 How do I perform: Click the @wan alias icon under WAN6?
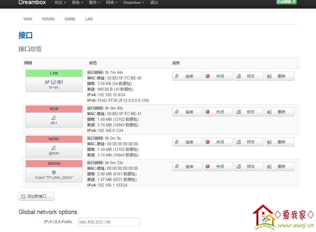pyautogui.click(x=54, y=148)
